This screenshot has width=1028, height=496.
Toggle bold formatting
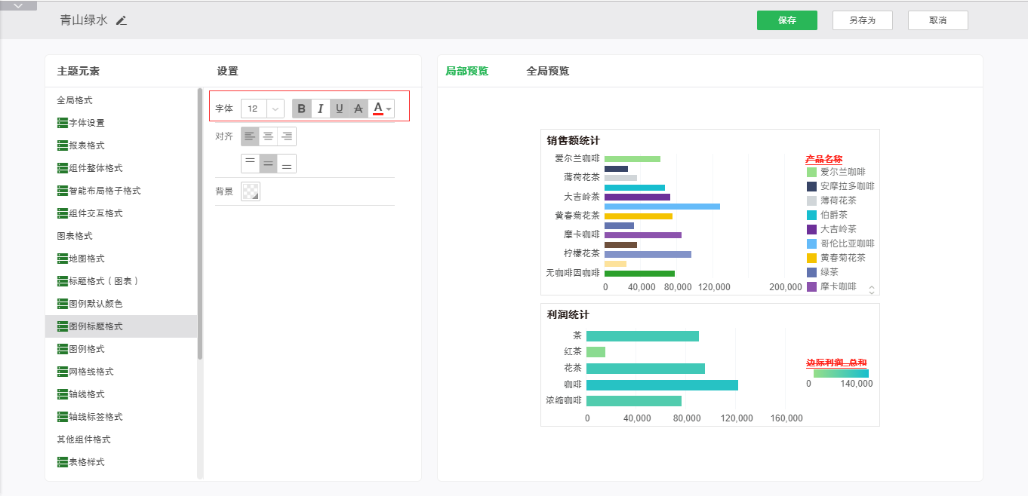click(x=302, y=109)
